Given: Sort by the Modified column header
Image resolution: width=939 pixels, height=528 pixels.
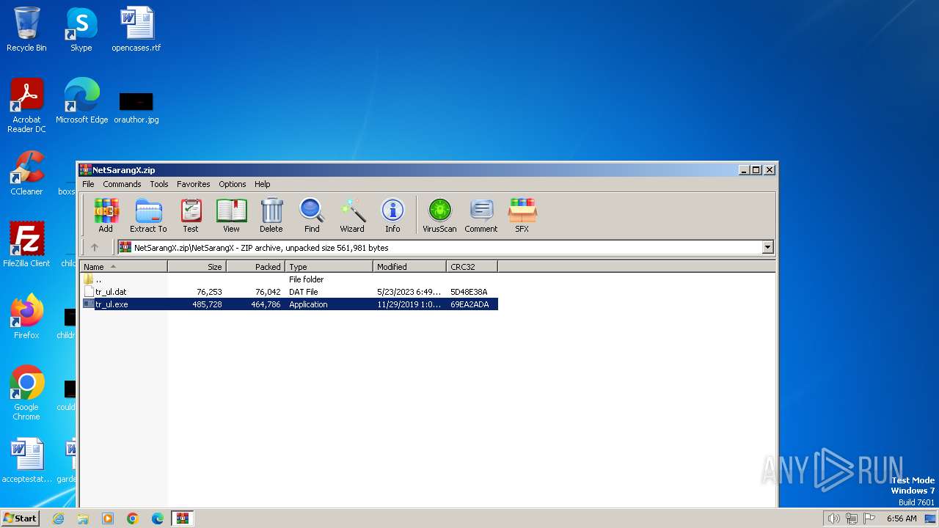Looking at the screenshot, I should pos(409,267).
